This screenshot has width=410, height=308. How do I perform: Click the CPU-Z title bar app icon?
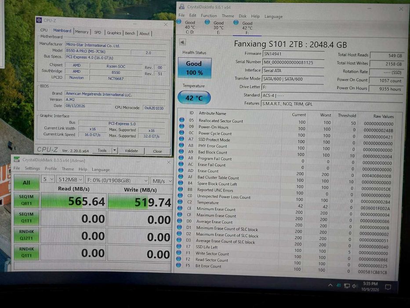click(39, 20)
